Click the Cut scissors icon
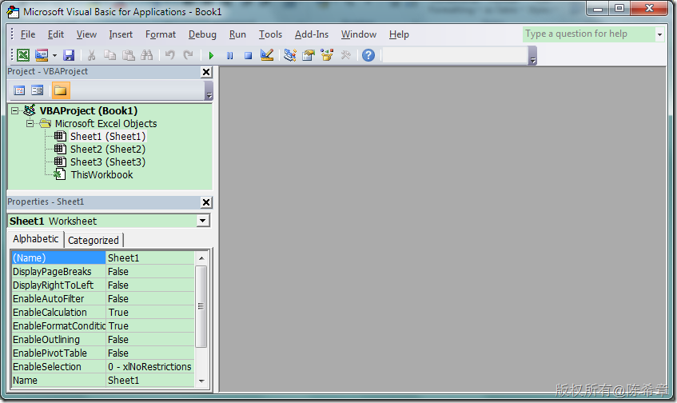This screenshot has width=677, height=403. [91, 55]
